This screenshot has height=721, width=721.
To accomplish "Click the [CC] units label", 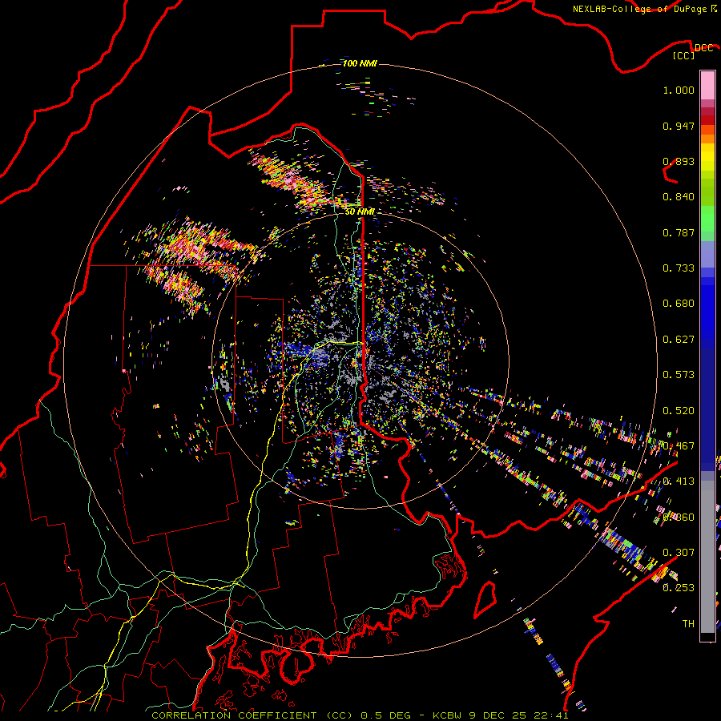I will 683,55.
